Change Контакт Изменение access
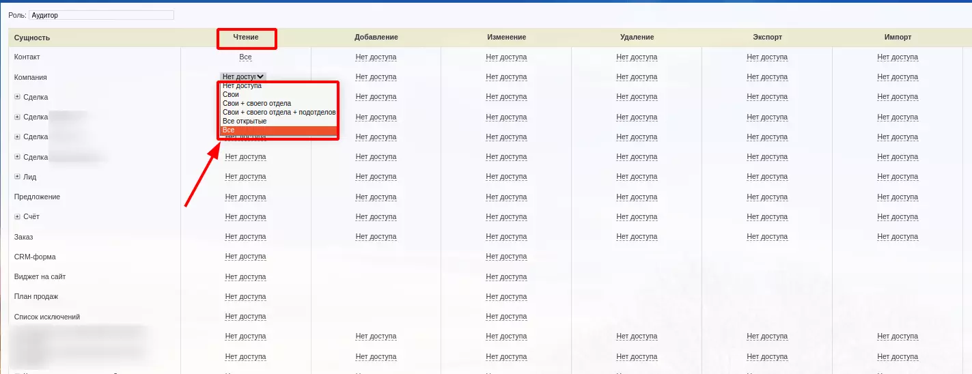The image size is (972, 374). point(506,57)
